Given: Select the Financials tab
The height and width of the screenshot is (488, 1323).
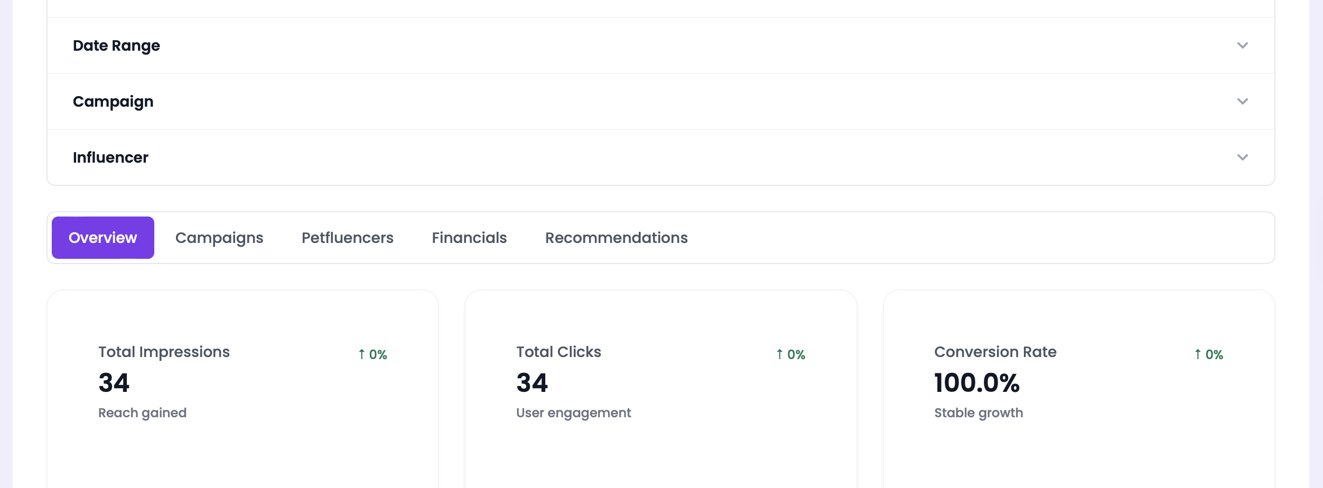Looking at the screenshot, I should 469,237.
